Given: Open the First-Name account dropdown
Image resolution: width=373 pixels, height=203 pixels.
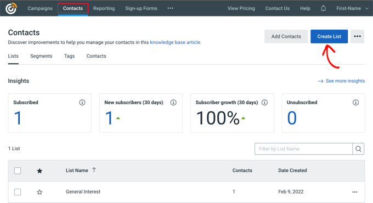Looking at the screenshot, I should 352,8.
